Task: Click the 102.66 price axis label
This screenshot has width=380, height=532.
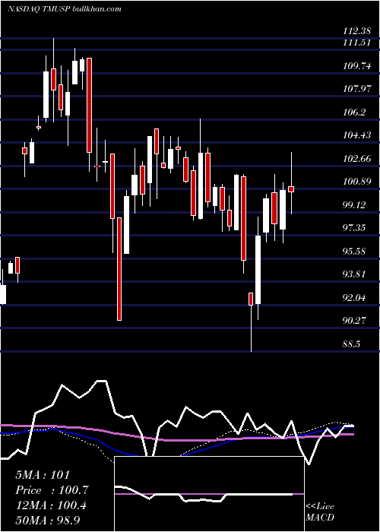Action: point(357,158)
